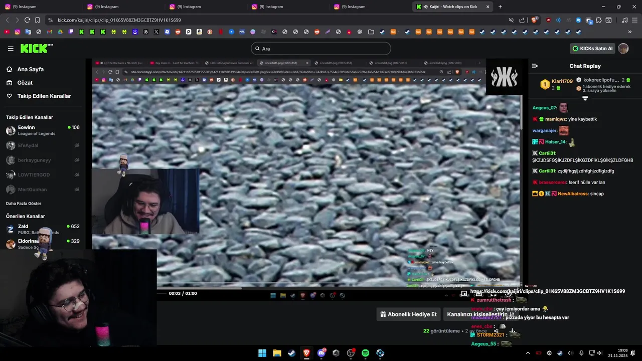Go forward in browser history
The height and width of the screenshot is (361, 642).
(17, 20)
